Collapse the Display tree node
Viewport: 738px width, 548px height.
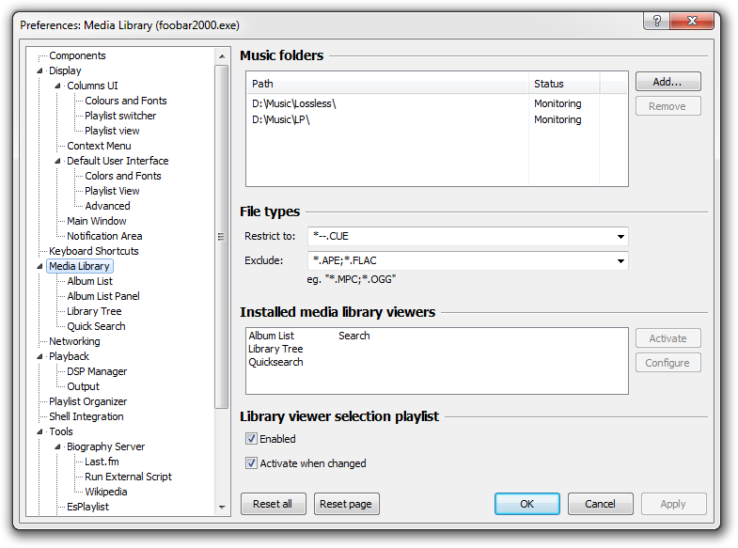(x=40, y=71)
